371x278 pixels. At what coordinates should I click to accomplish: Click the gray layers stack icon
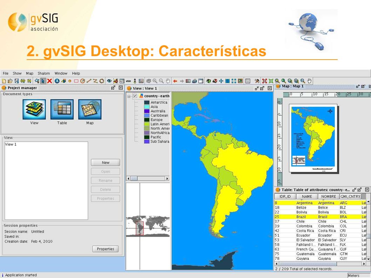(x=149, y=81)
